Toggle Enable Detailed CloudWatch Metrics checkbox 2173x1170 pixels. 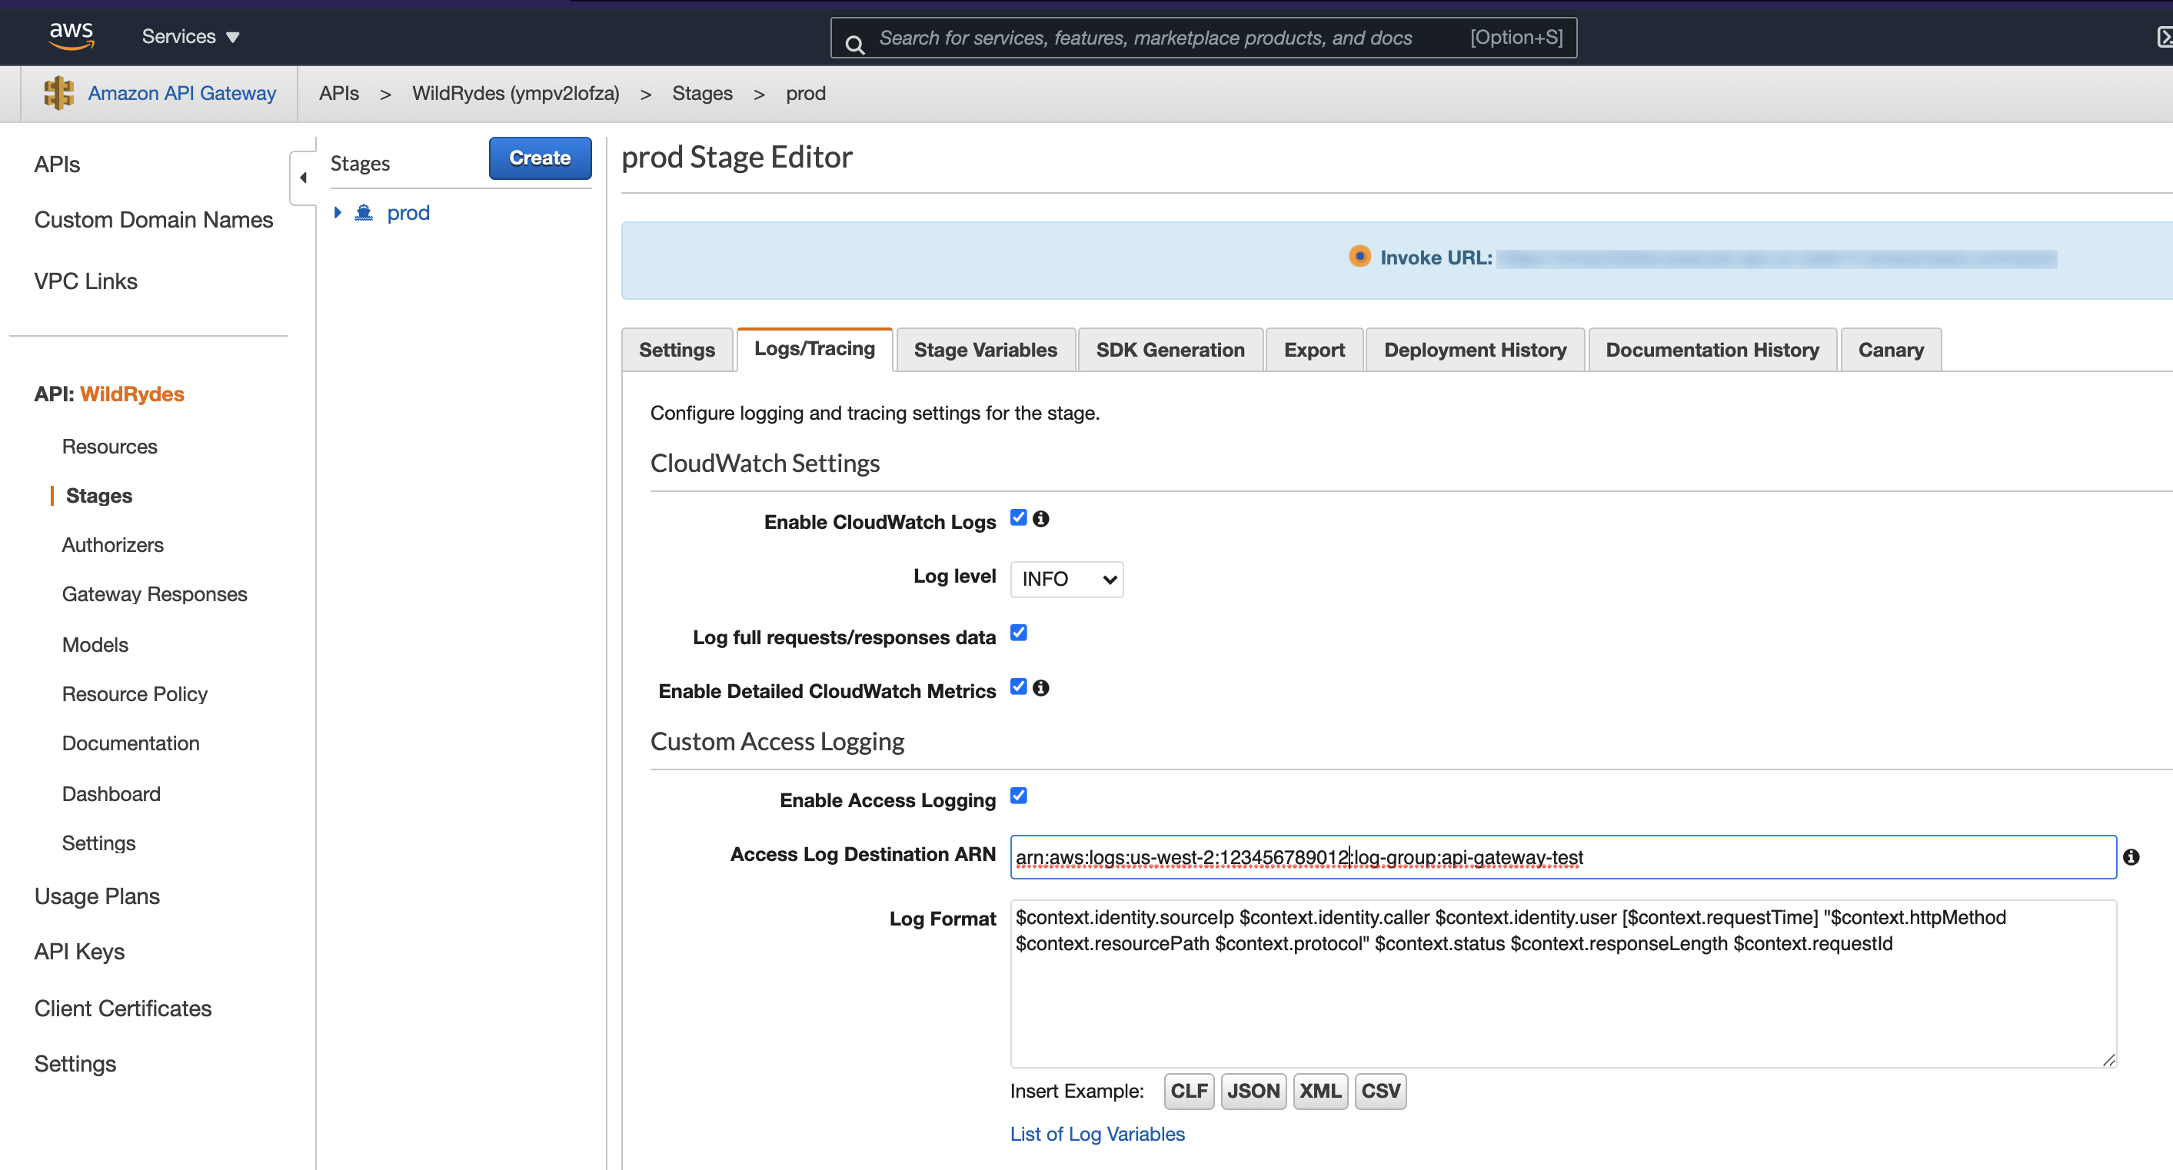(1018, 686)
